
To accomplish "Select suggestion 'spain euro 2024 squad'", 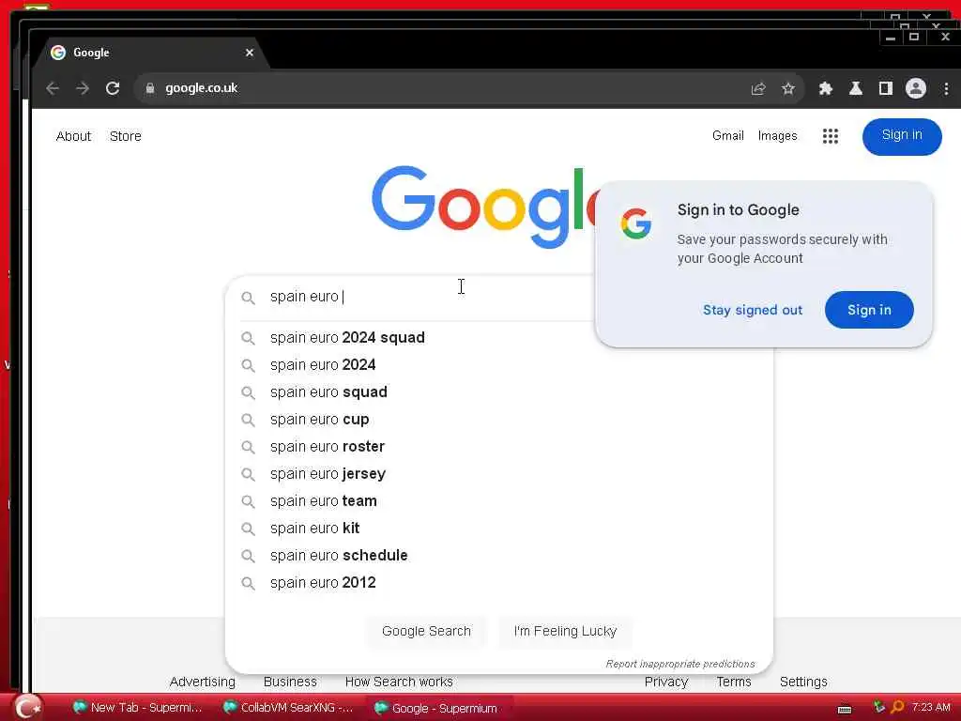I will tap(499, 338).
